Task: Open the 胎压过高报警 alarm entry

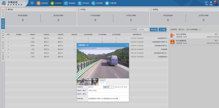Action: 194,36
